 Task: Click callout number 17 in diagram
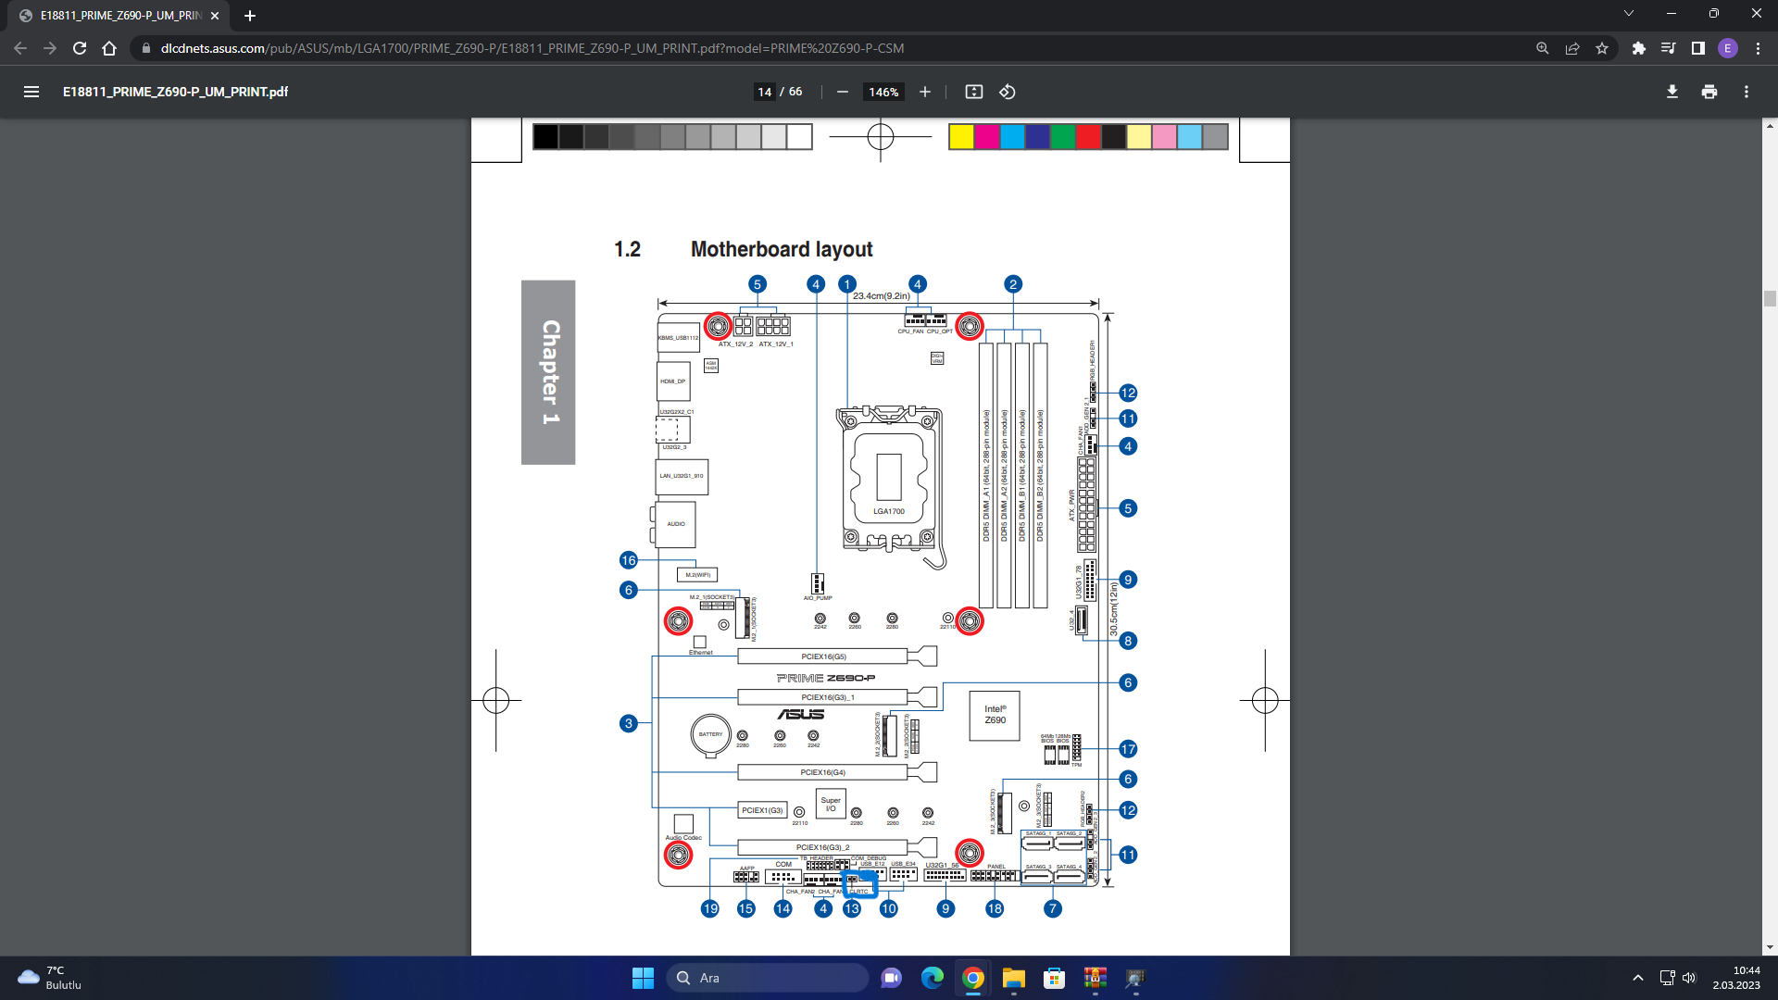click(x=1128, y=749)
